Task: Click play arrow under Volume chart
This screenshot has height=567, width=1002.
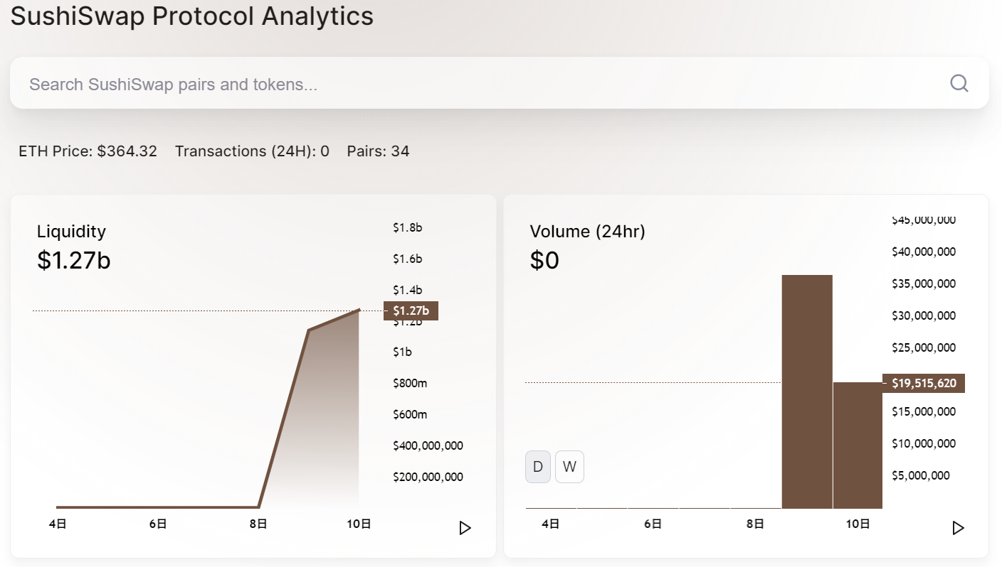Action: (x=958, y=528)
